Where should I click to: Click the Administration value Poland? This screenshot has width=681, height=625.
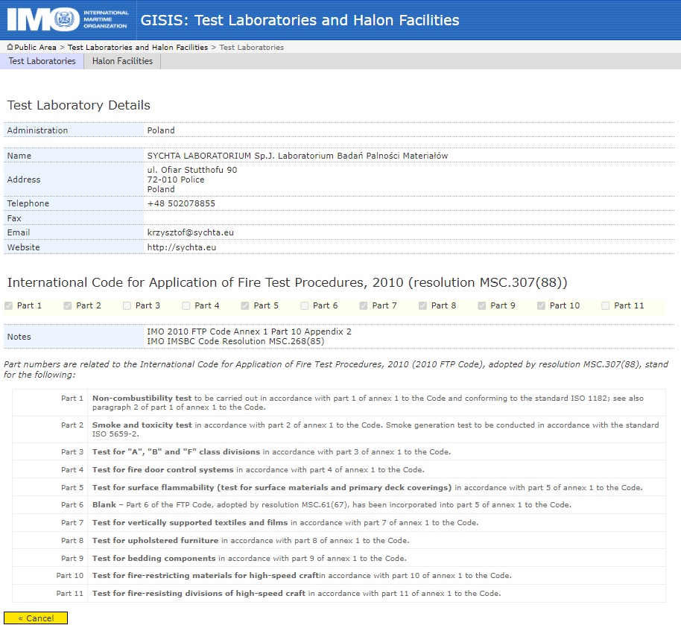[161, 130]
